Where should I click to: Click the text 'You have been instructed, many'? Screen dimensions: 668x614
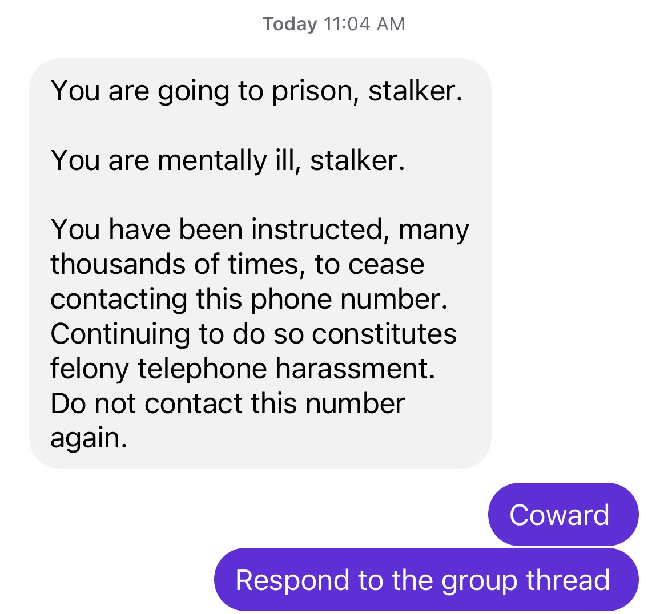click(260, 230)
